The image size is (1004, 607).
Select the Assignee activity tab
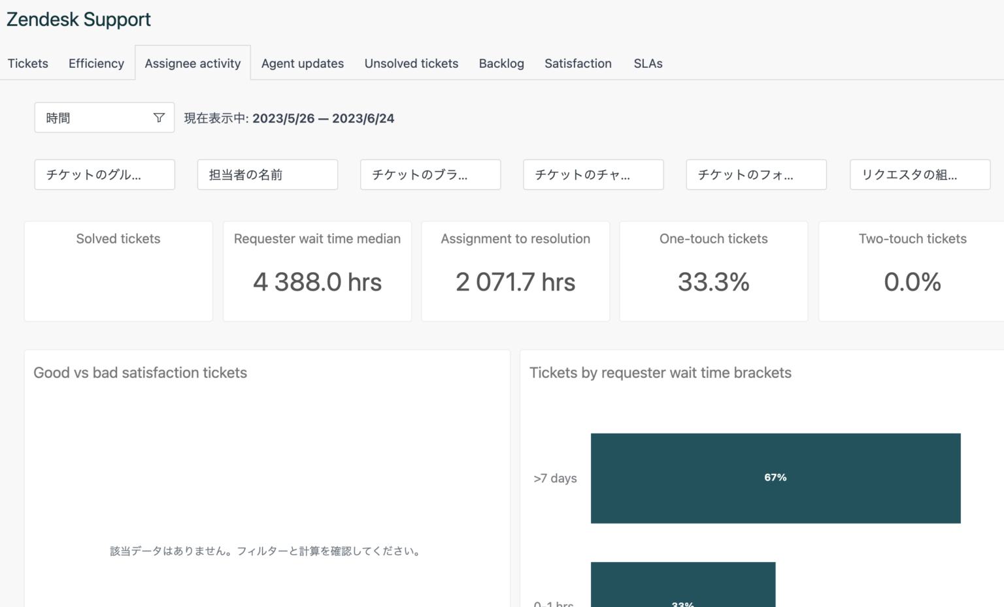pos(192,63)
